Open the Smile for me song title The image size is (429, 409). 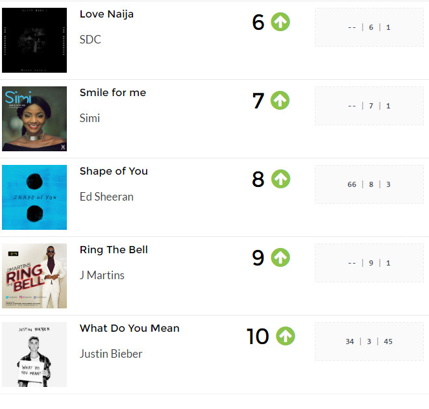(x=113, y=93)
